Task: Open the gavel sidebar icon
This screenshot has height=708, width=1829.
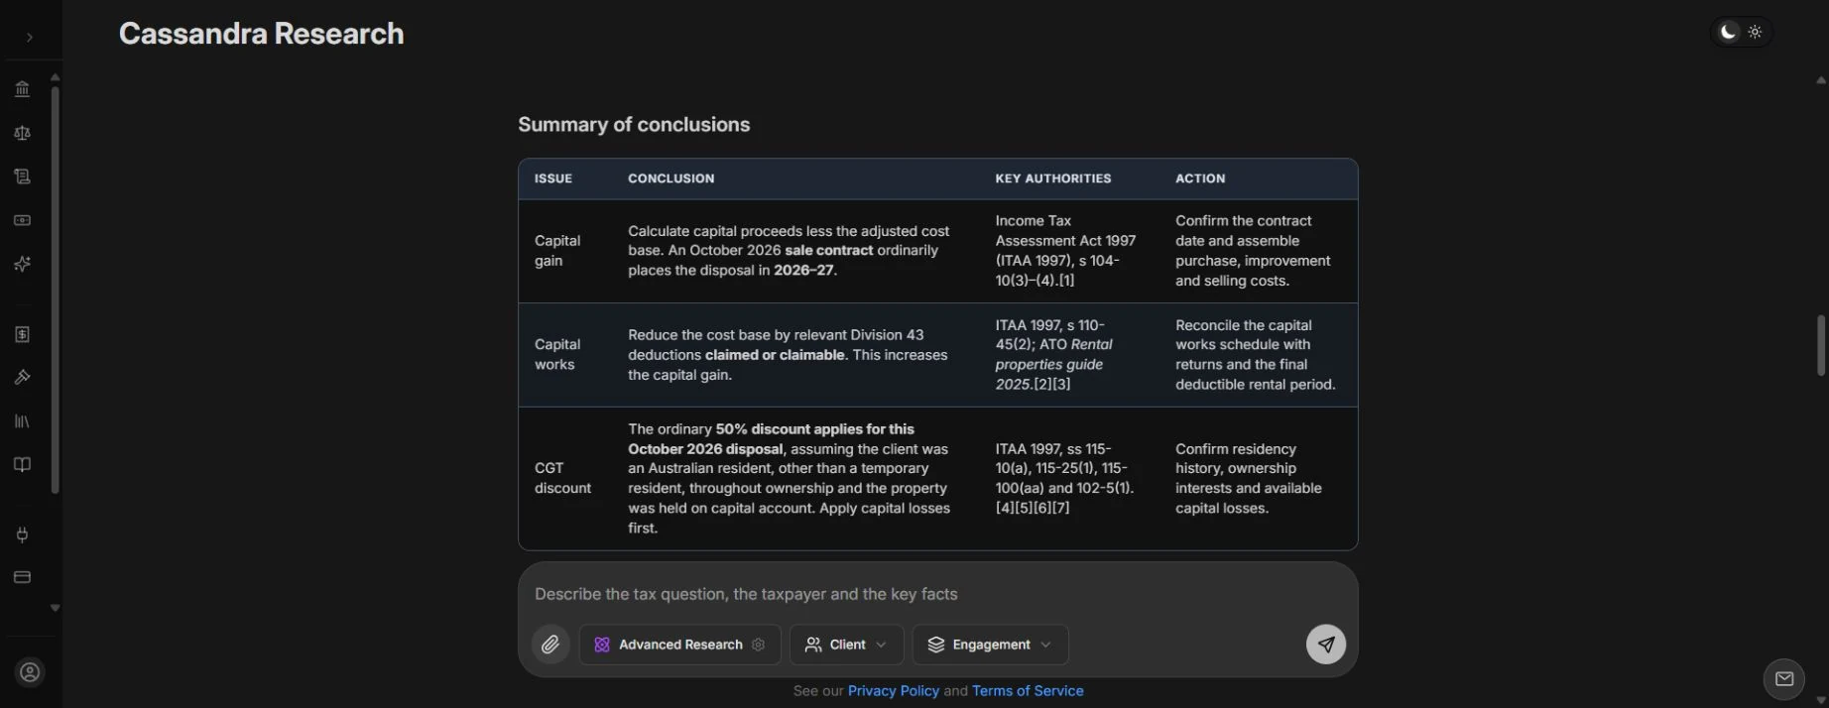Action: 22,378
